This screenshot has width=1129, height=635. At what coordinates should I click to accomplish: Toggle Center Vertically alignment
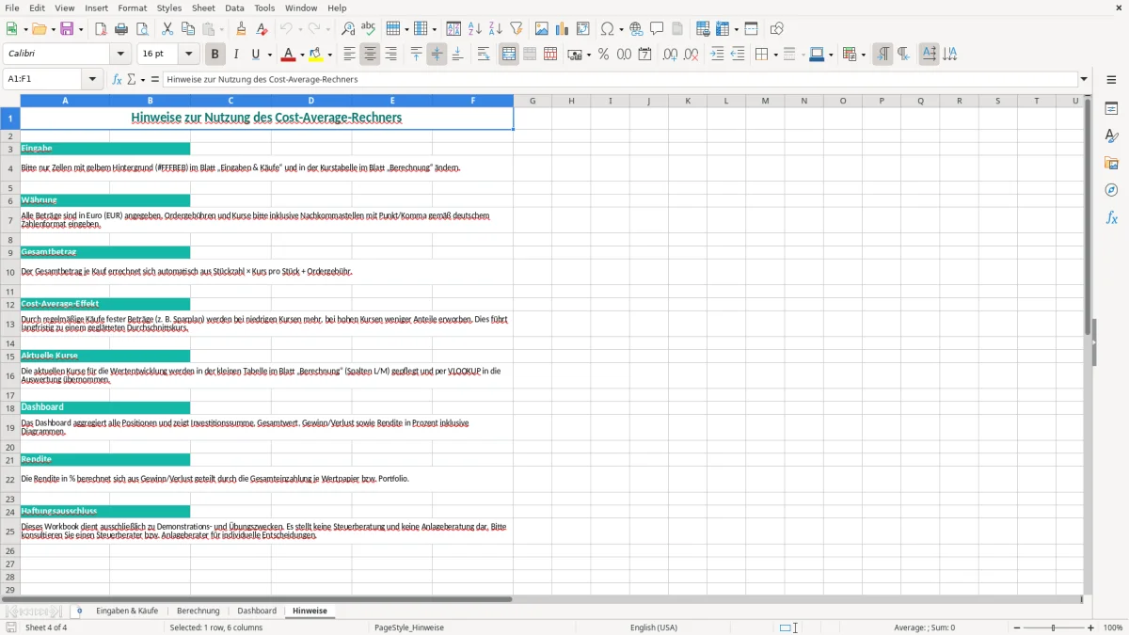(x=437, y=55)
